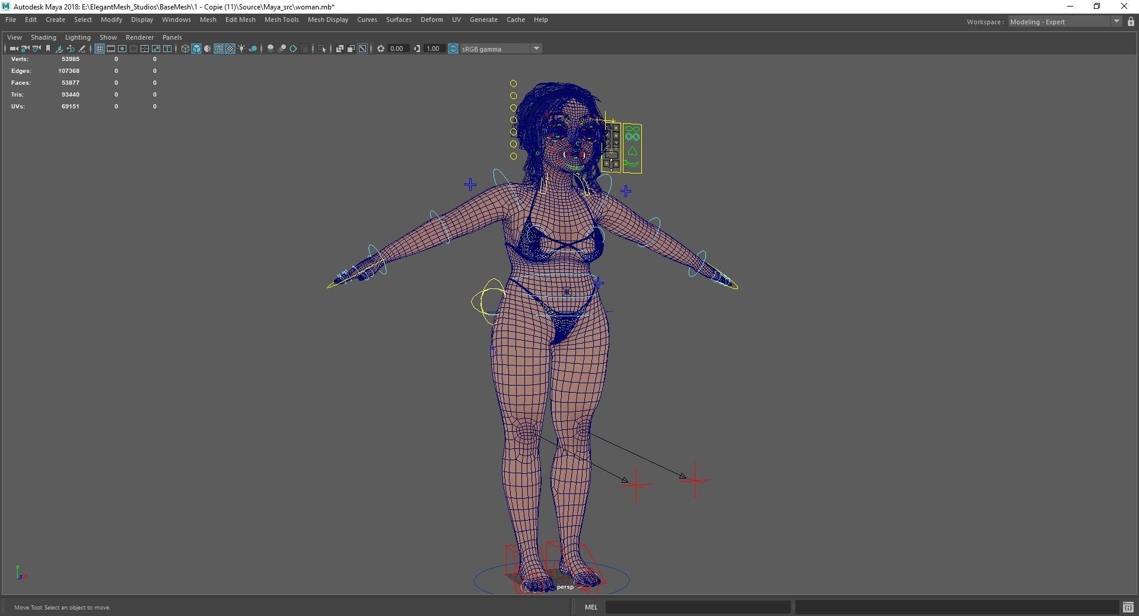Toggle the viewport Grid display

point(100,49)
